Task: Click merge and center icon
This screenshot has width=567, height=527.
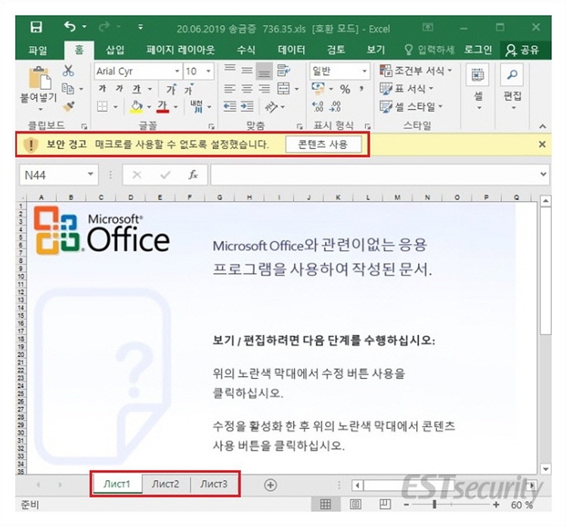Action: [x=283, y=88]
